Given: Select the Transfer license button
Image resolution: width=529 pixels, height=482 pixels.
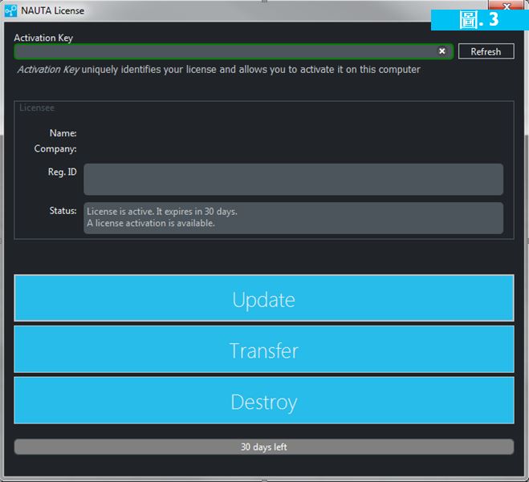Looking at the screenshot, I should pyautogui.click(x=263, y=350).
